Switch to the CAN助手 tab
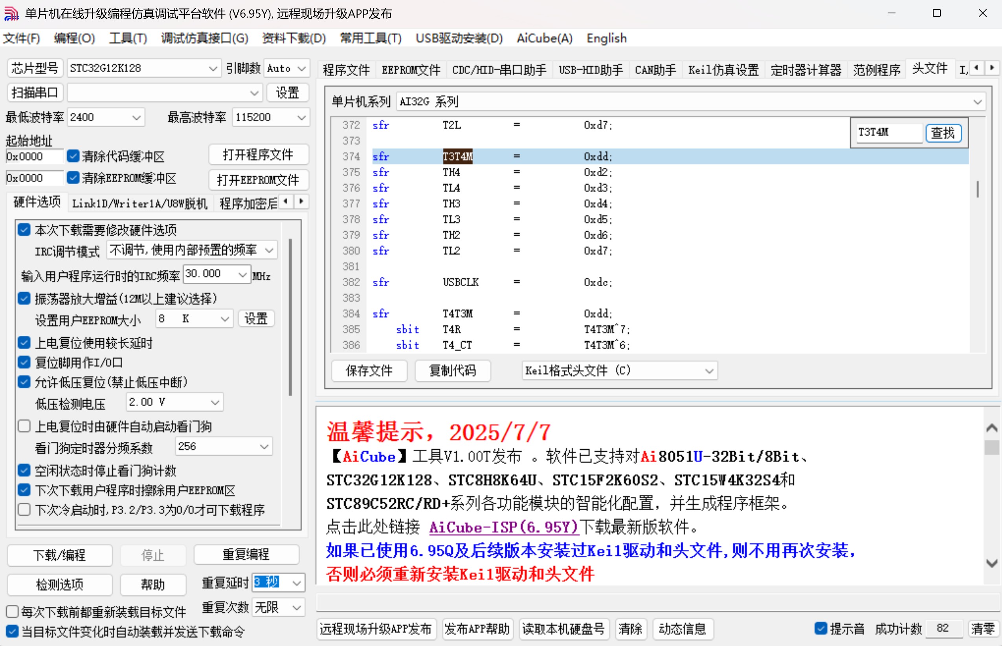 point(655,70)
